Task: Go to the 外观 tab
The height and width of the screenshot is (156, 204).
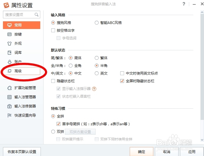Action: tap(22, 44)
